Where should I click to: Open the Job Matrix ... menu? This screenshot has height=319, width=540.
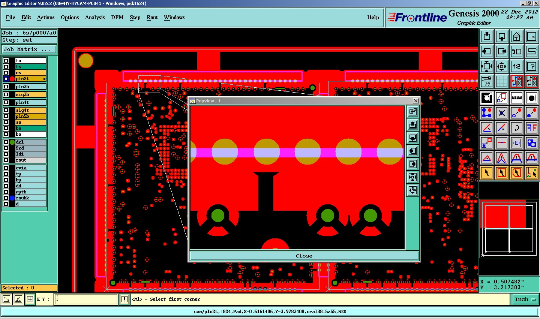(x=29, y=49)
